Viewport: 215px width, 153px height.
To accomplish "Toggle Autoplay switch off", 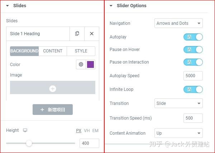I will click(193, 37).
